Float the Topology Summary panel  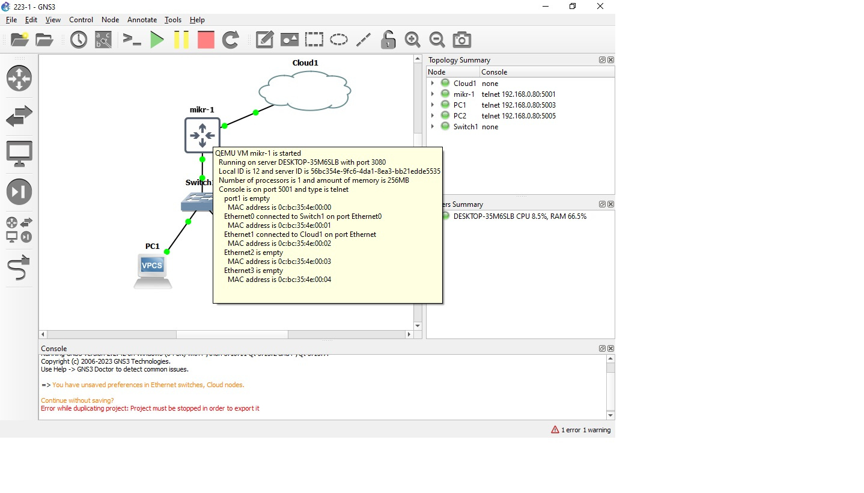602,60
